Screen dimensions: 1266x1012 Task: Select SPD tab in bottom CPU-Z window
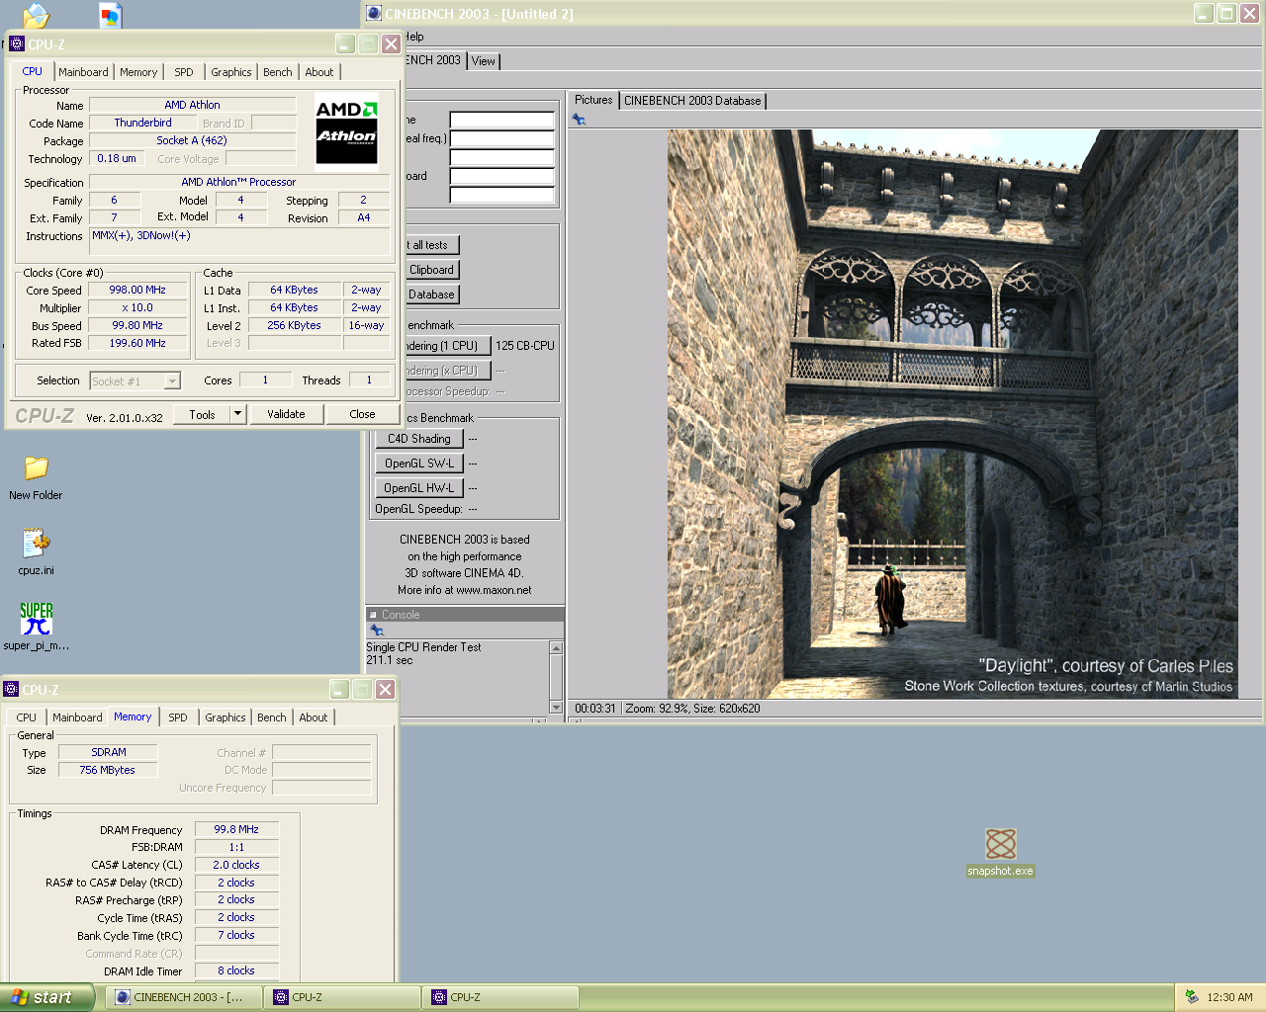click(178, 717)
